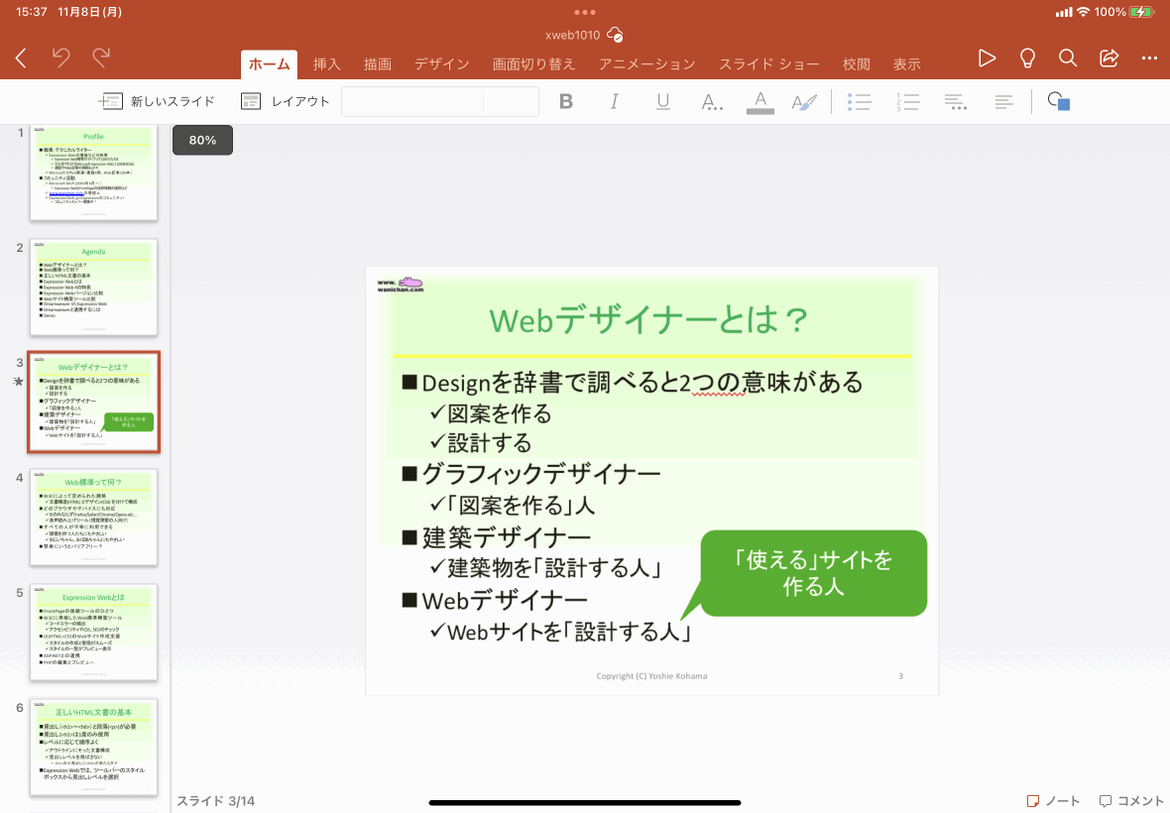Switch to the アニメーション tab
This screenshot has height=813, width=1170.
(x=646, y=64)
